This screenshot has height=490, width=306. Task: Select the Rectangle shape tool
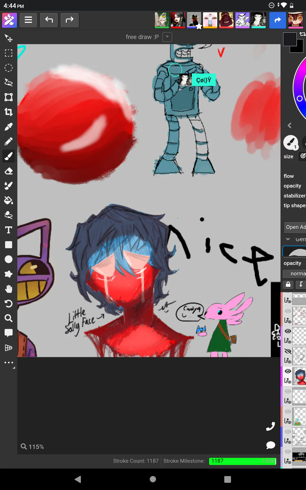coord(8,245)
